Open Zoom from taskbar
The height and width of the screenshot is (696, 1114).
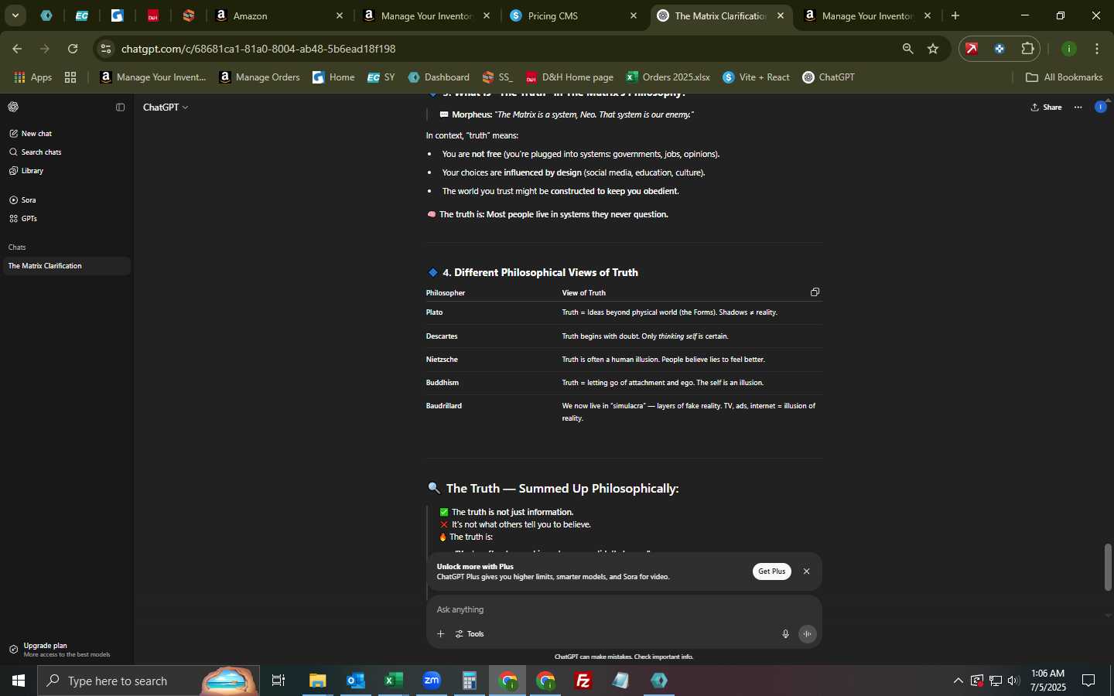click(x=432, y=681)
